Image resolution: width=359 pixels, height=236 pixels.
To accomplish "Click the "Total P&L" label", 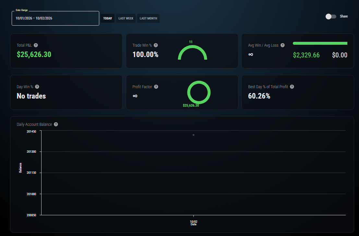I will 24,45.
